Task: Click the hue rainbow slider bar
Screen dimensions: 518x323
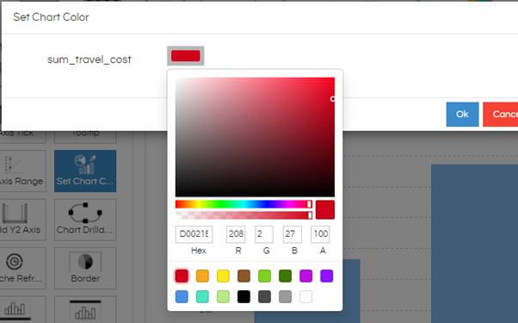Action: pos(244,204)
